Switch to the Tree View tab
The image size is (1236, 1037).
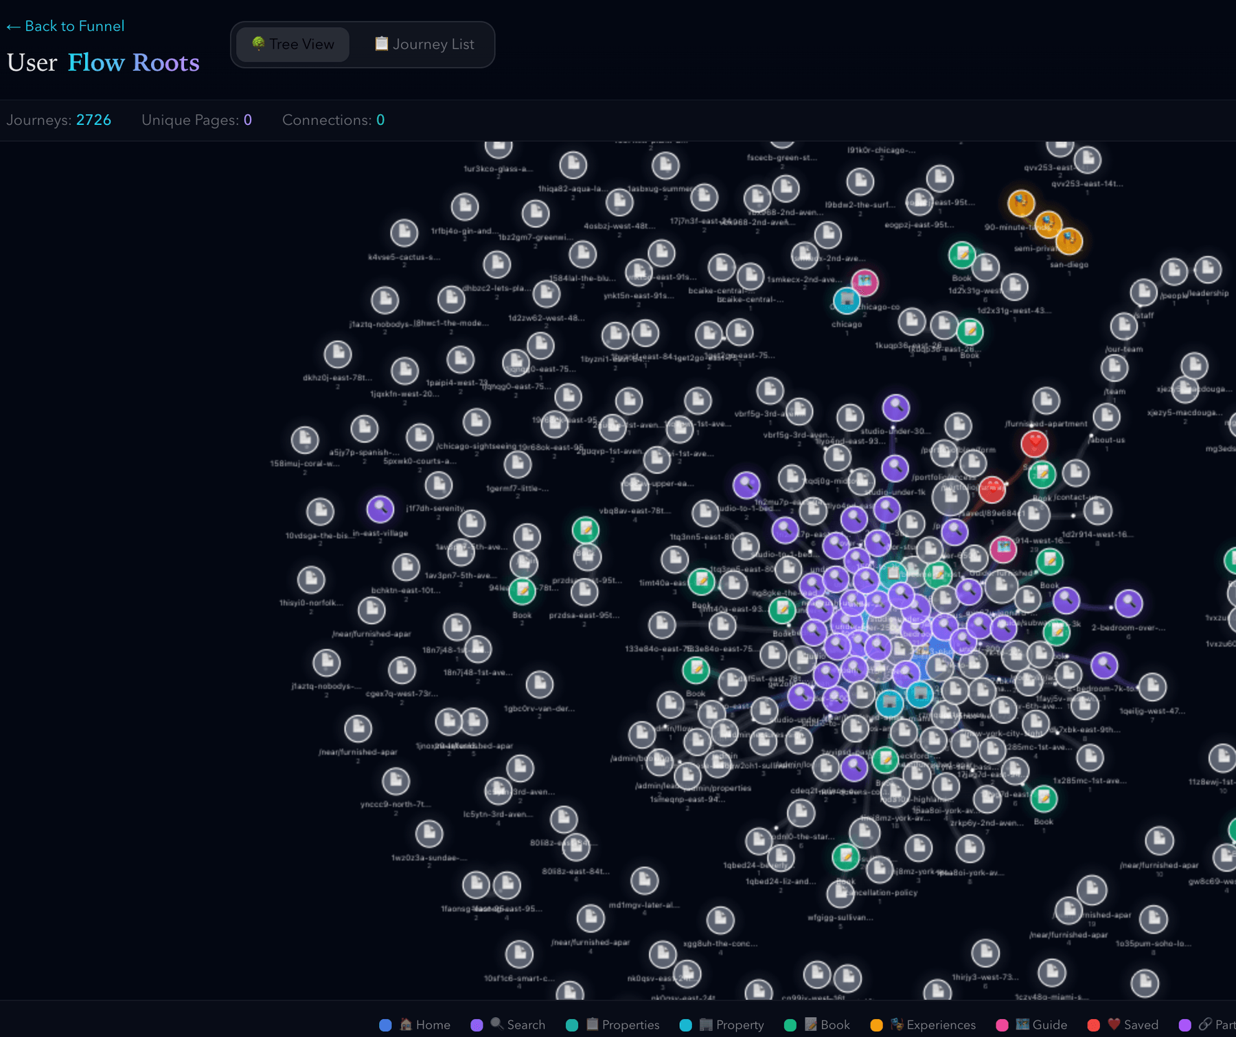pyautogui.click(x=293, y=45)
